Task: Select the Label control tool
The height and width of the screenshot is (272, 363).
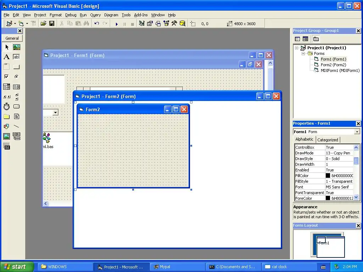Action: tap(7, 57)
